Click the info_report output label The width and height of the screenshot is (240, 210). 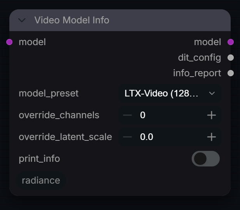197,73
